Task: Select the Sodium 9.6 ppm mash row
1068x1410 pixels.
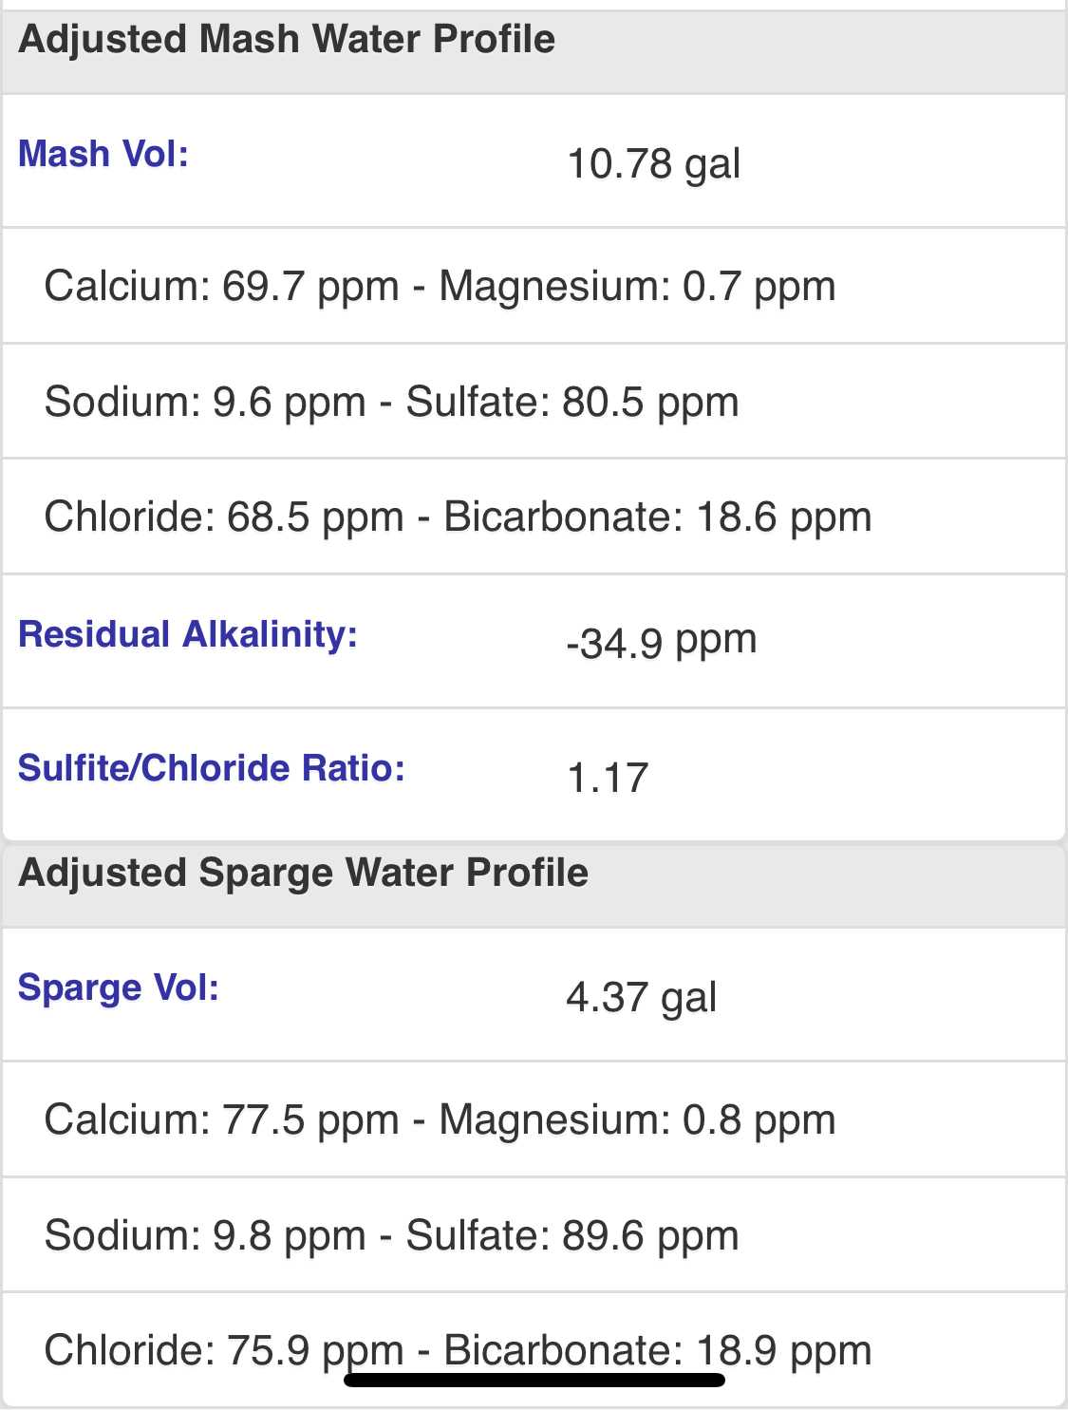Action: [534, 402]
